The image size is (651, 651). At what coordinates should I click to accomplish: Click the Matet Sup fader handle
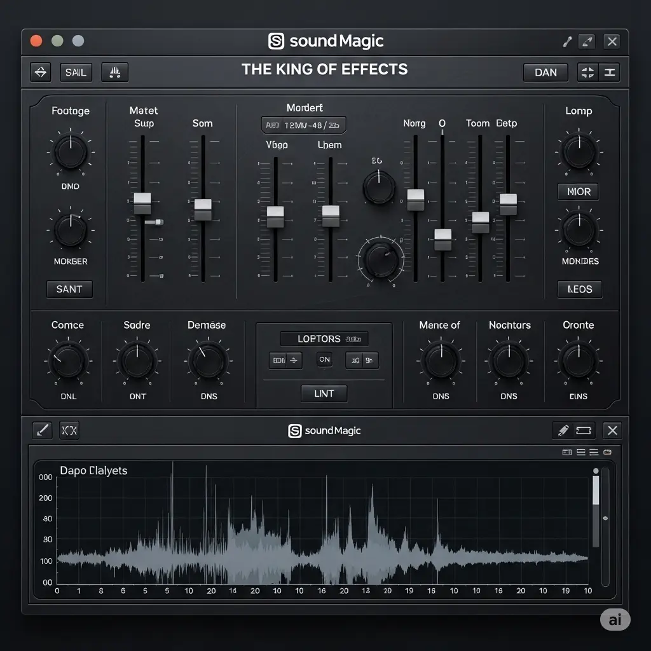click(x=142, y=203)
